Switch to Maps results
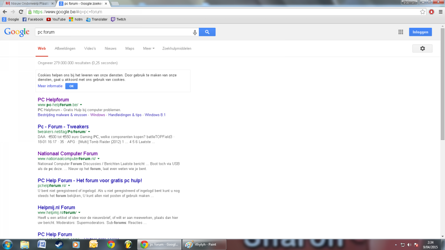The height and width of the screenshot is (250, 445). (130, 49)
